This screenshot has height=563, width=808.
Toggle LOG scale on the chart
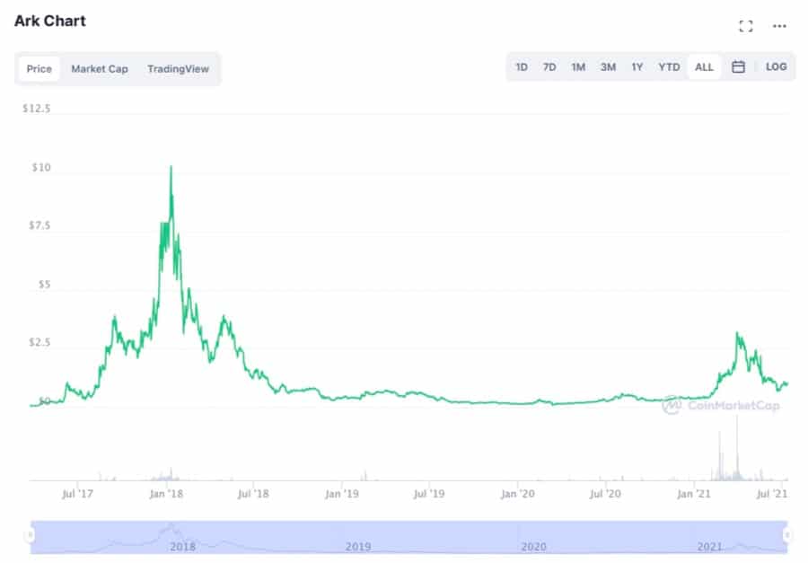(776, 67)
